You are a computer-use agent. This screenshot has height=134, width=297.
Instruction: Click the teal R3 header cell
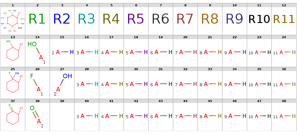87,20
